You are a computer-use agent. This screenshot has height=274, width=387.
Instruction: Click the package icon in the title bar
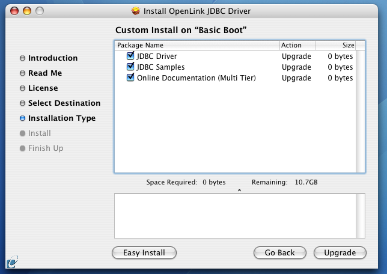click(136, 11)
